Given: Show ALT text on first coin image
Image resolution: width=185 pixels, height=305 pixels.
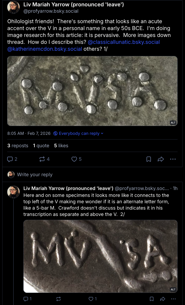Looking at the screenshot, I should tap(173, 123).
